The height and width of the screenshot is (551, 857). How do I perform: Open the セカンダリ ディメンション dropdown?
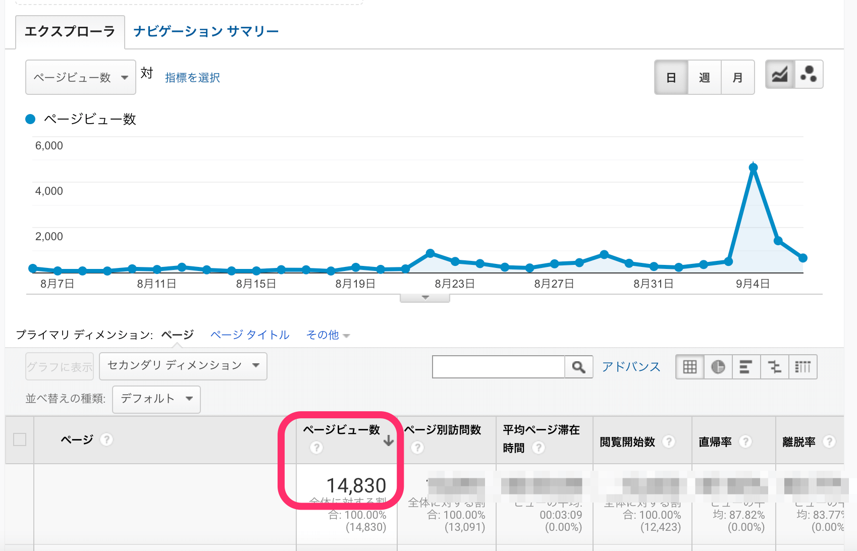pos(183,366)
